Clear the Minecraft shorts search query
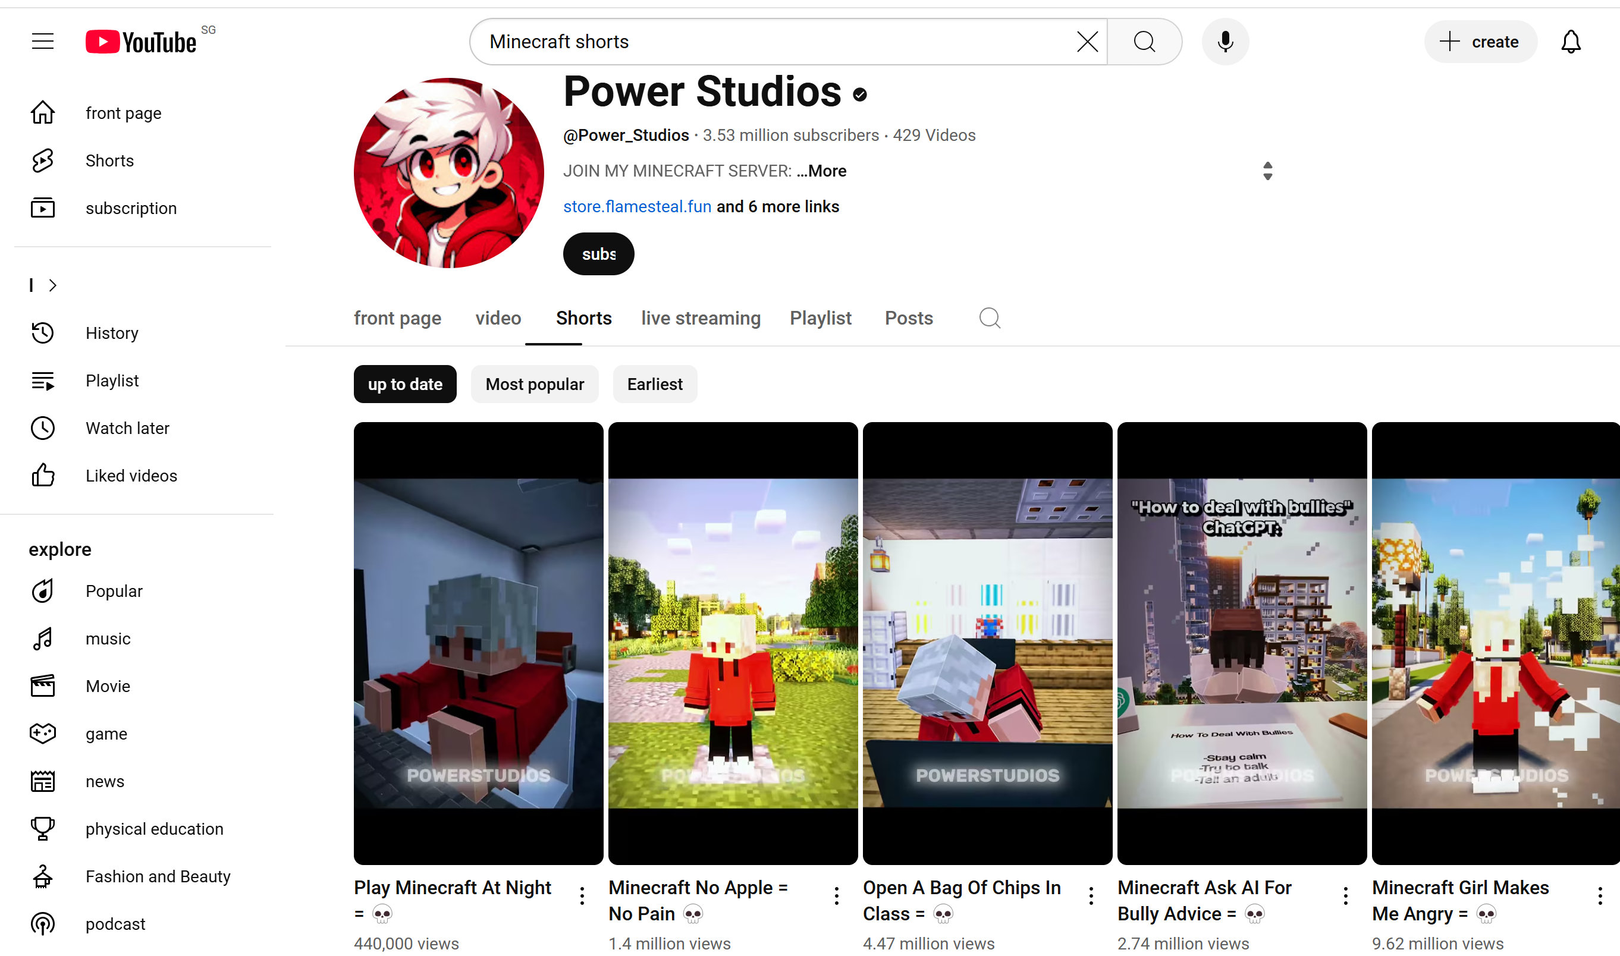 coord(1087,41)
